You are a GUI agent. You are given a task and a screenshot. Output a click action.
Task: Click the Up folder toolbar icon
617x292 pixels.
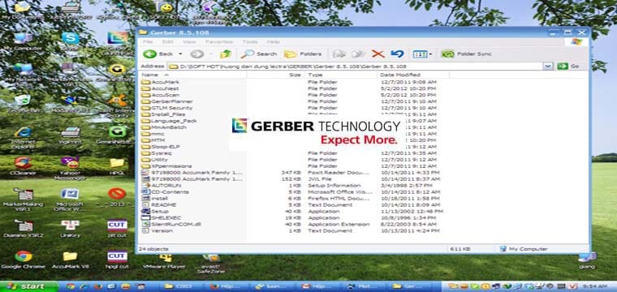pos(226,54)
